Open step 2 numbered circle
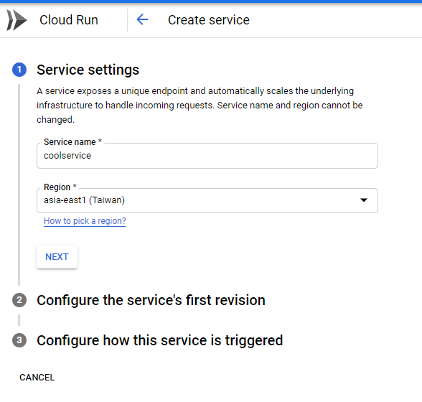The height and width of the screenshot is (402, 422). point(19,300)
